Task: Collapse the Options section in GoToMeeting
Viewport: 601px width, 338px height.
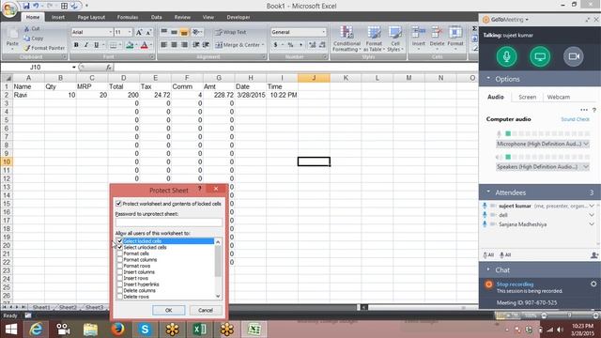Action: 488,78
